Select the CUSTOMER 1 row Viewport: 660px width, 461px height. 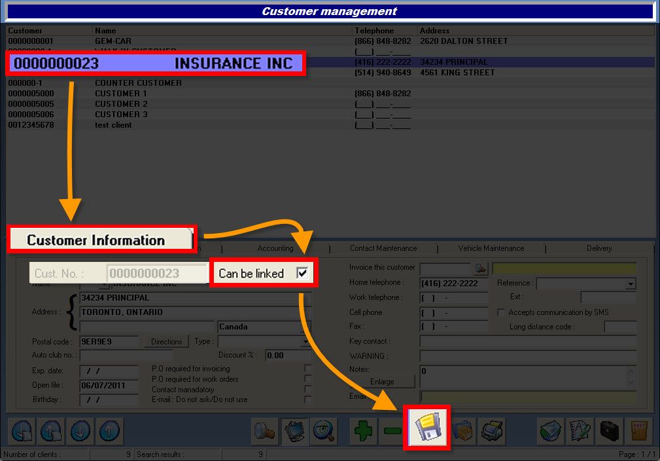click(330, 94)
